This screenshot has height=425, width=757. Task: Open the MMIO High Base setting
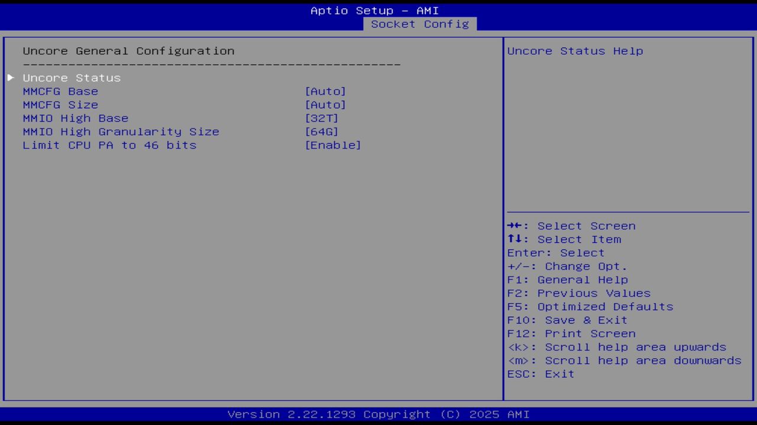tap(322, 118)
